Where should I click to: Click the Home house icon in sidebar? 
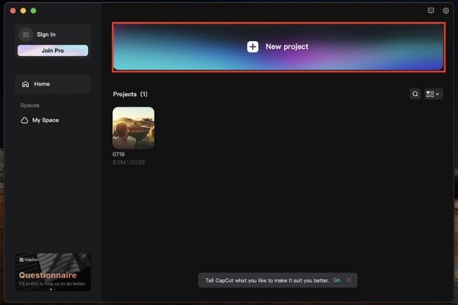coord(25,84)
